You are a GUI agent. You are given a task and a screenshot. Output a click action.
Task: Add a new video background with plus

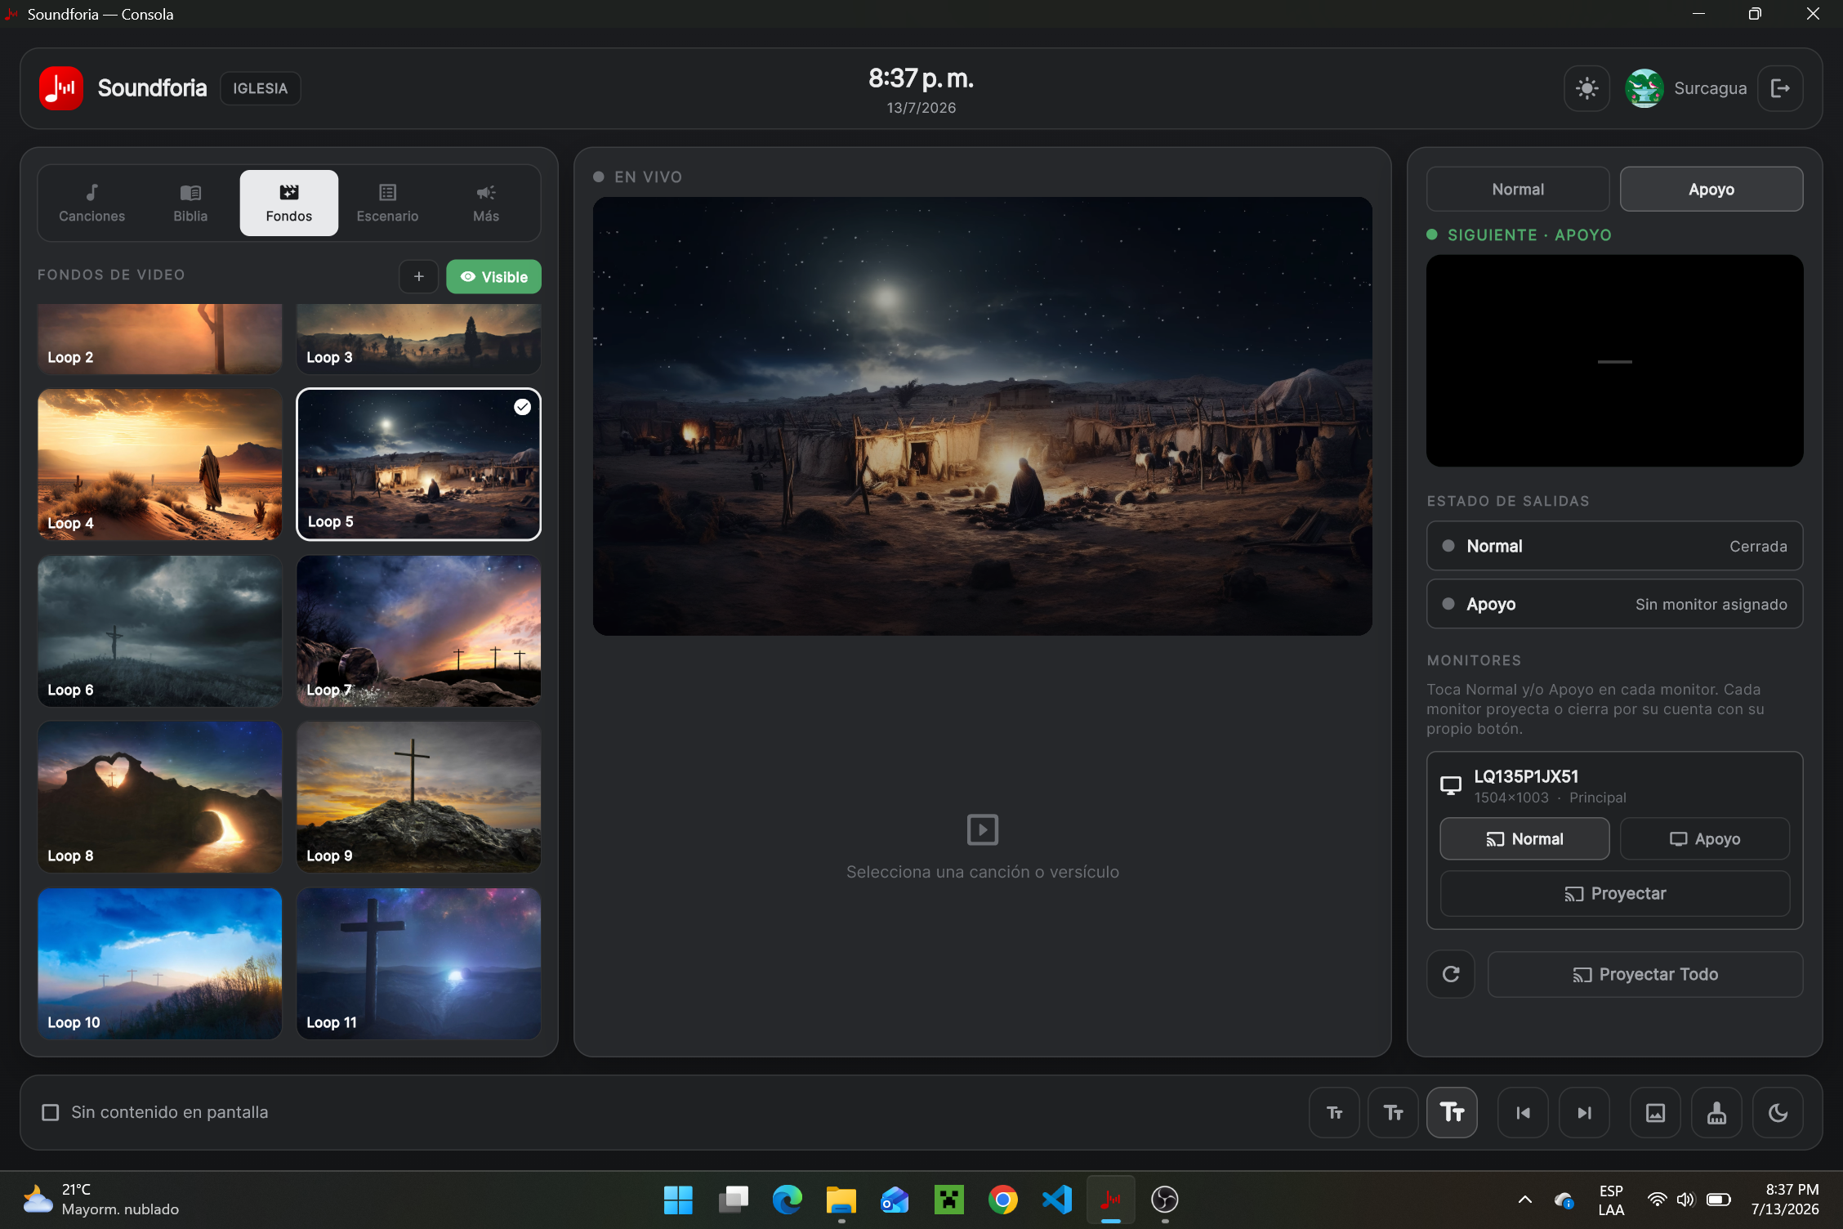(418, 277)
